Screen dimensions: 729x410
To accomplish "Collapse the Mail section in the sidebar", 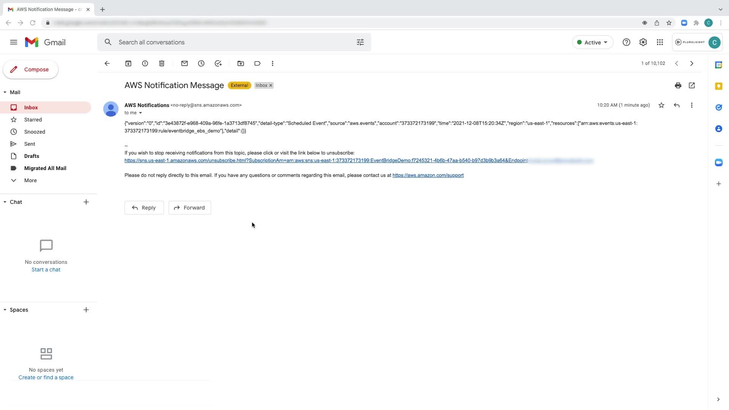I will (5, 92).
